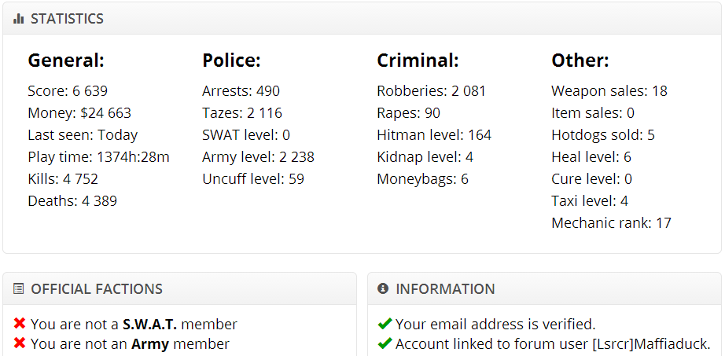Image resolution: width=725 pixels, height=356 pixels.
Task: Click the General heading
Action: [66, 61]
